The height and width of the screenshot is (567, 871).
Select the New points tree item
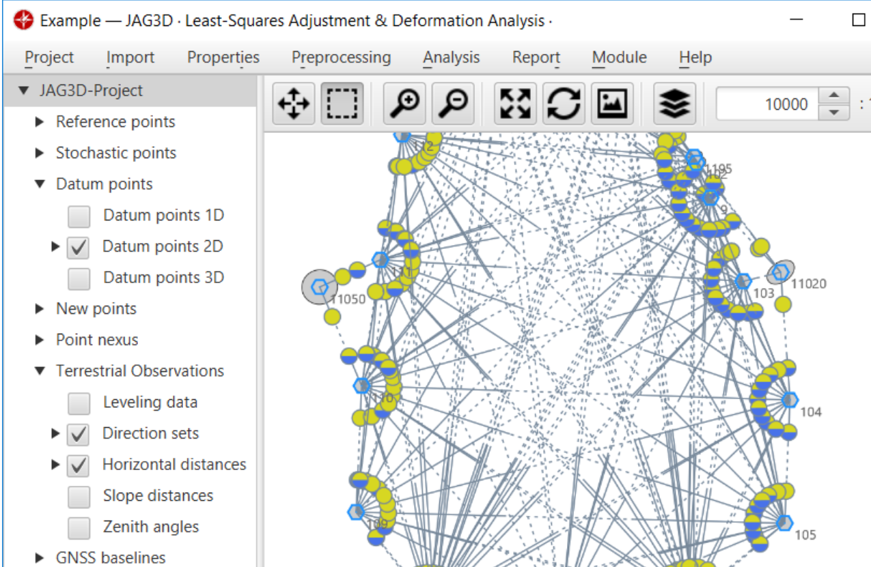tap(96, 309)
